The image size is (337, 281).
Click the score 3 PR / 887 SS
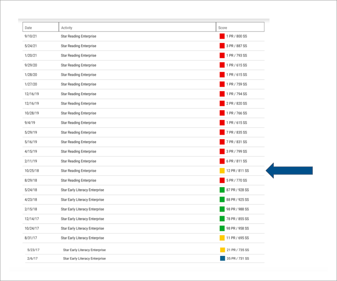point(237,46)
